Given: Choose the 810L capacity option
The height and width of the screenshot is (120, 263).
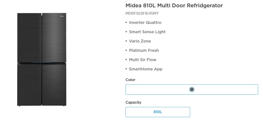Looking at the screenshot, I should [x=158, y=112].
